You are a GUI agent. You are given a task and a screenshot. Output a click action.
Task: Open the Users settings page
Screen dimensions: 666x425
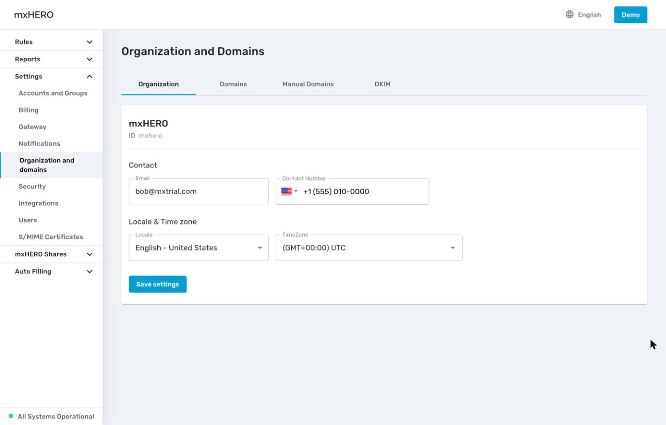point(28,220)
